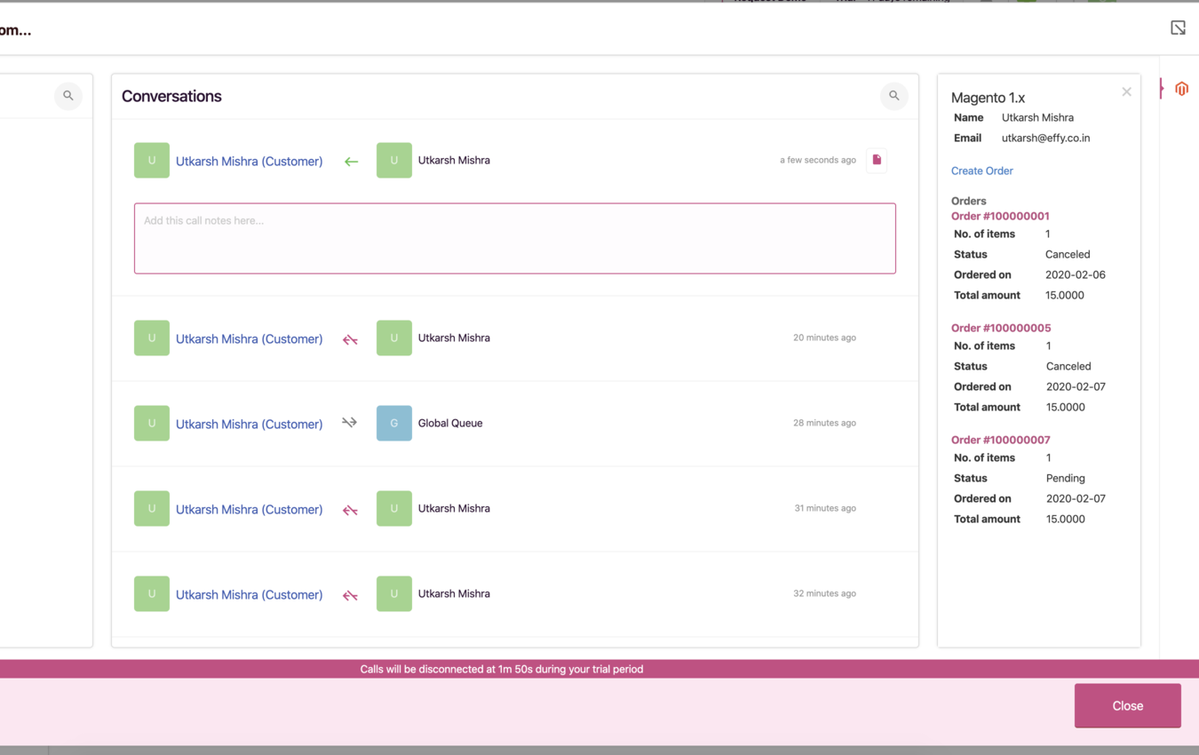
Task: Click the pop-out widget icon in the top bar
Action: pos(1178,28)
